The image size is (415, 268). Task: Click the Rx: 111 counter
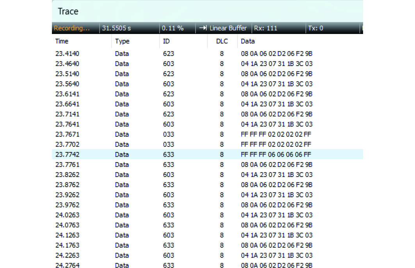tap(265, 28)
